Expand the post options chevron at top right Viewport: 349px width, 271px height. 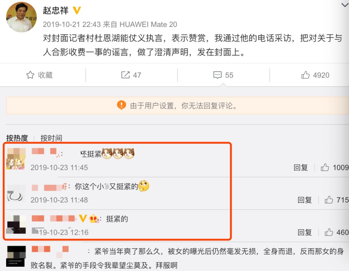tap(345, 5)
